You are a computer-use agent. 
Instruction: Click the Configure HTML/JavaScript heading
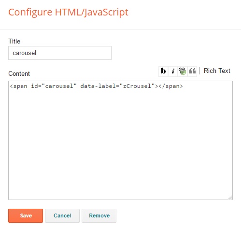[x=68, y=12]
